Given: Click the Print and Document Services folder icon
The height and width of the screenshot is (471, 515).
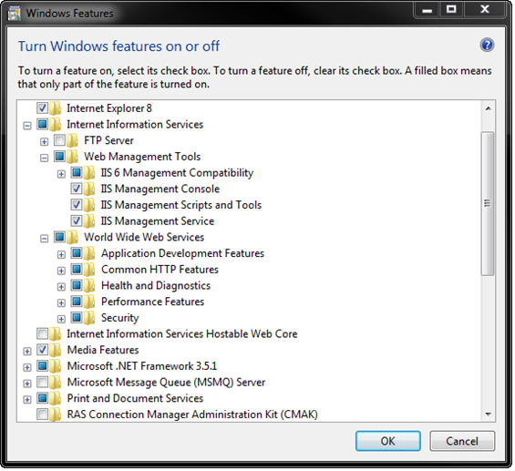Looking at the screenshot, I should click(x=56, y=398).
